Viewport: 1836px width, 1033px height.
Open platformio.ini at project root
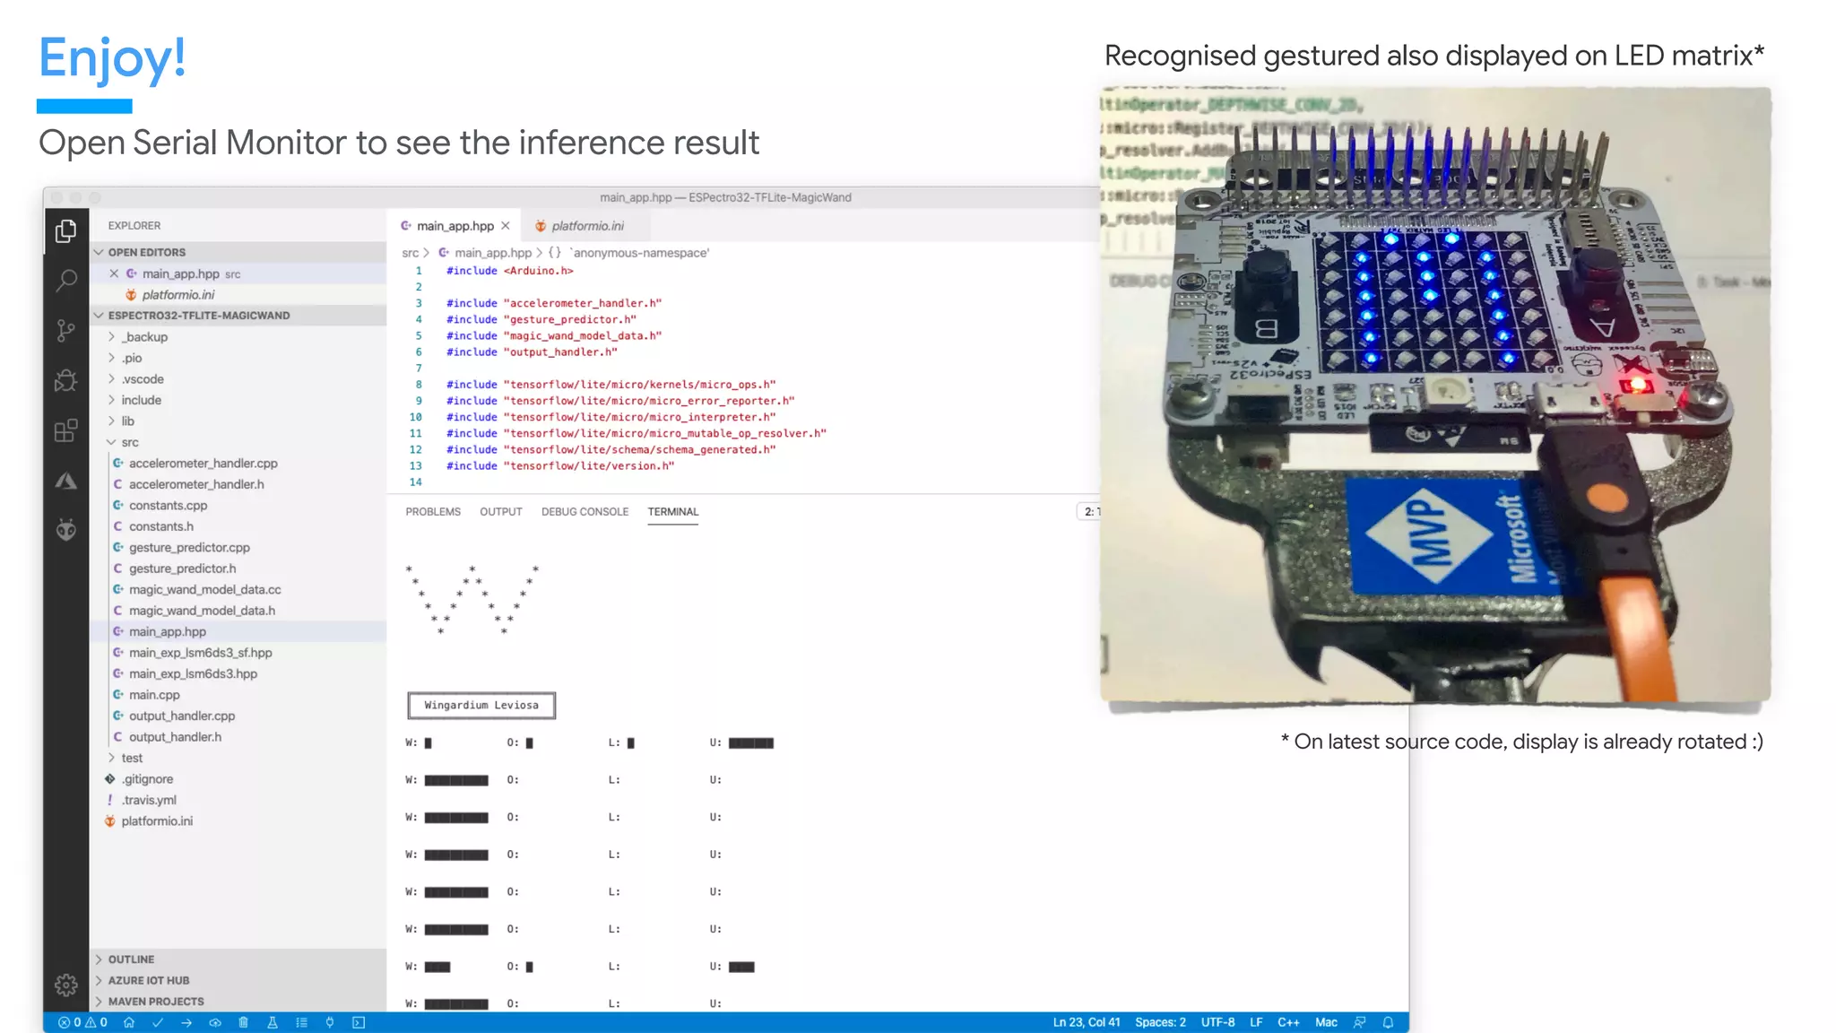coord(157,821)
